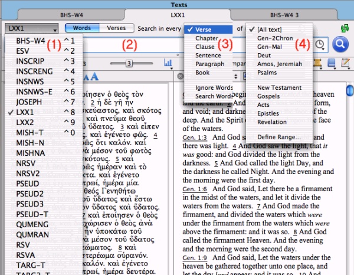The height and width of the screenshot is (275, 354).
Task: Choose INSCRIP from text list
Action: 44,61
